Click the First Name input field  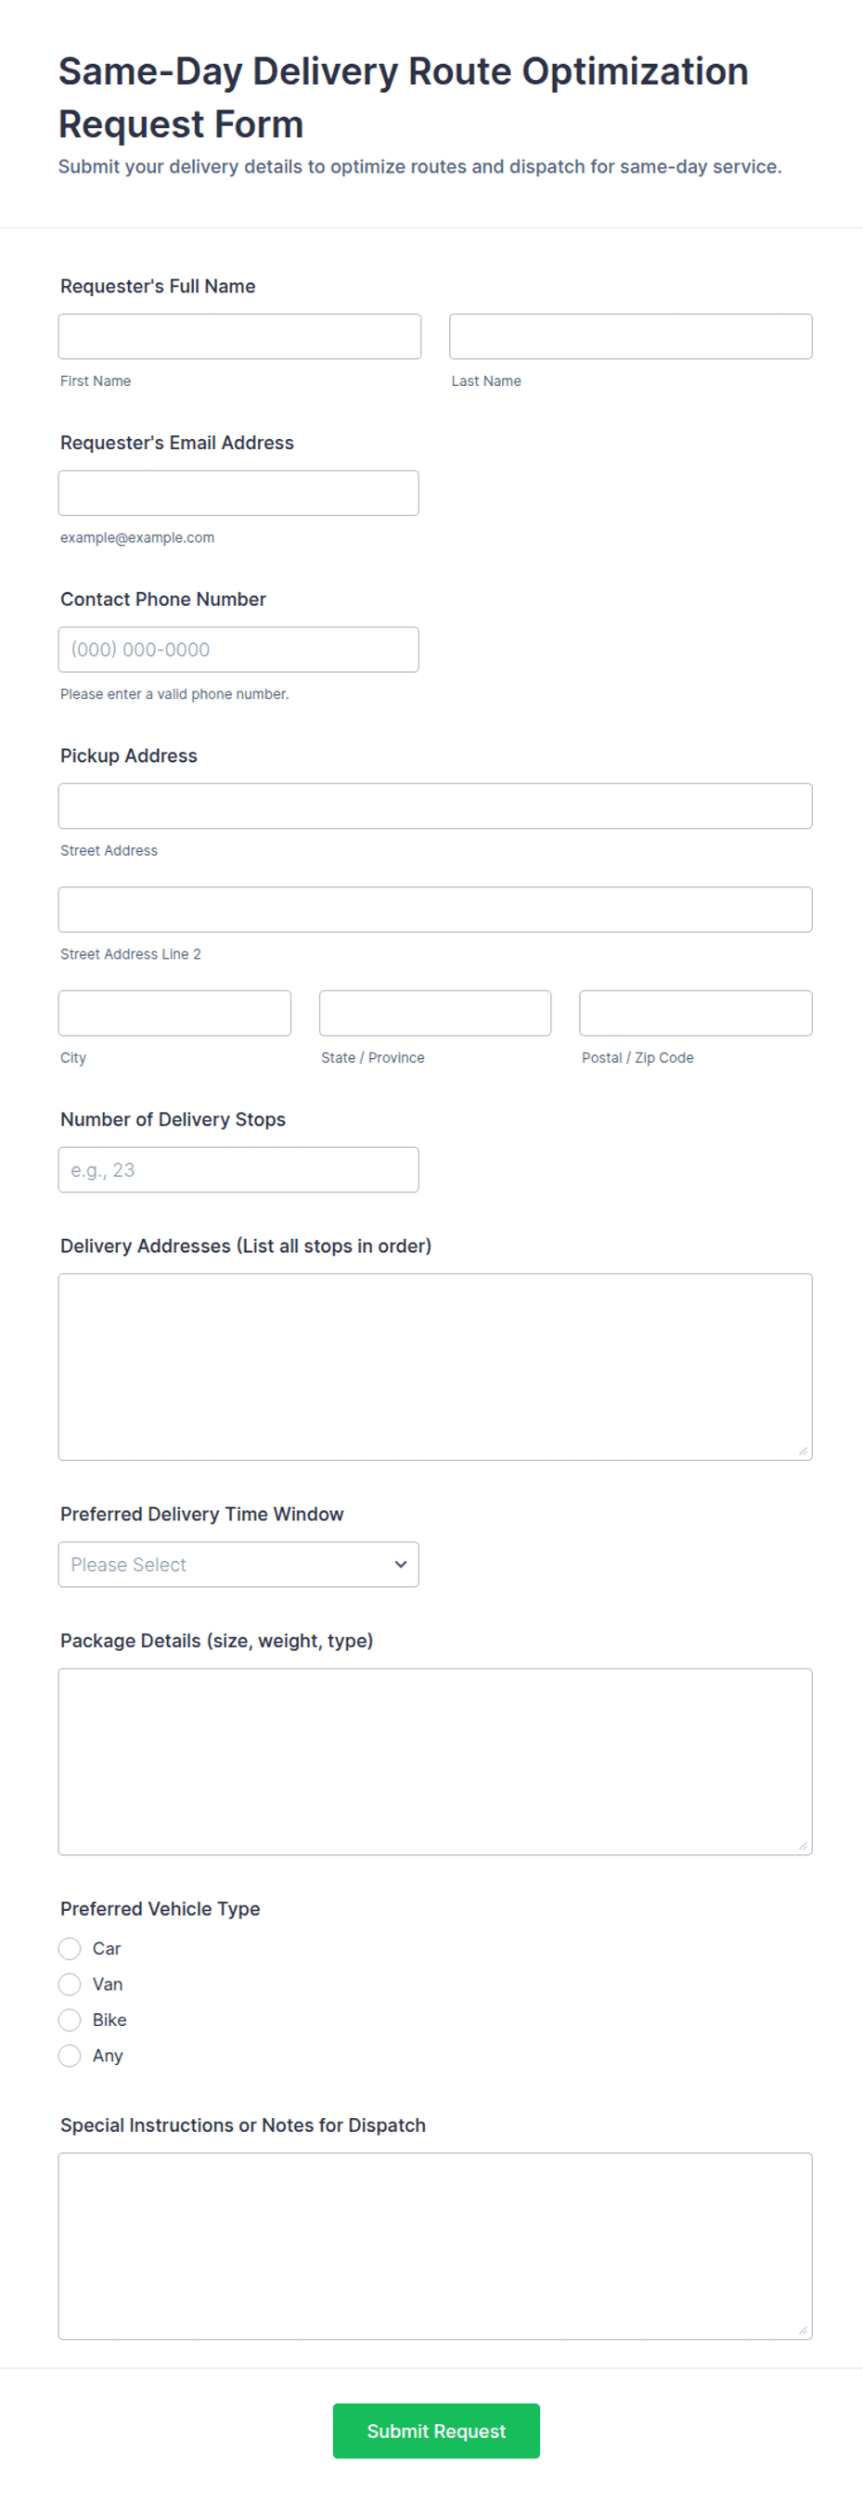point(239,336)
